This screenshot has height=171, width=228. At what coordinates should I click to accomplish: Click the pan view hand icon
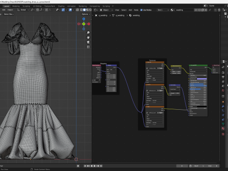(88, 38)
